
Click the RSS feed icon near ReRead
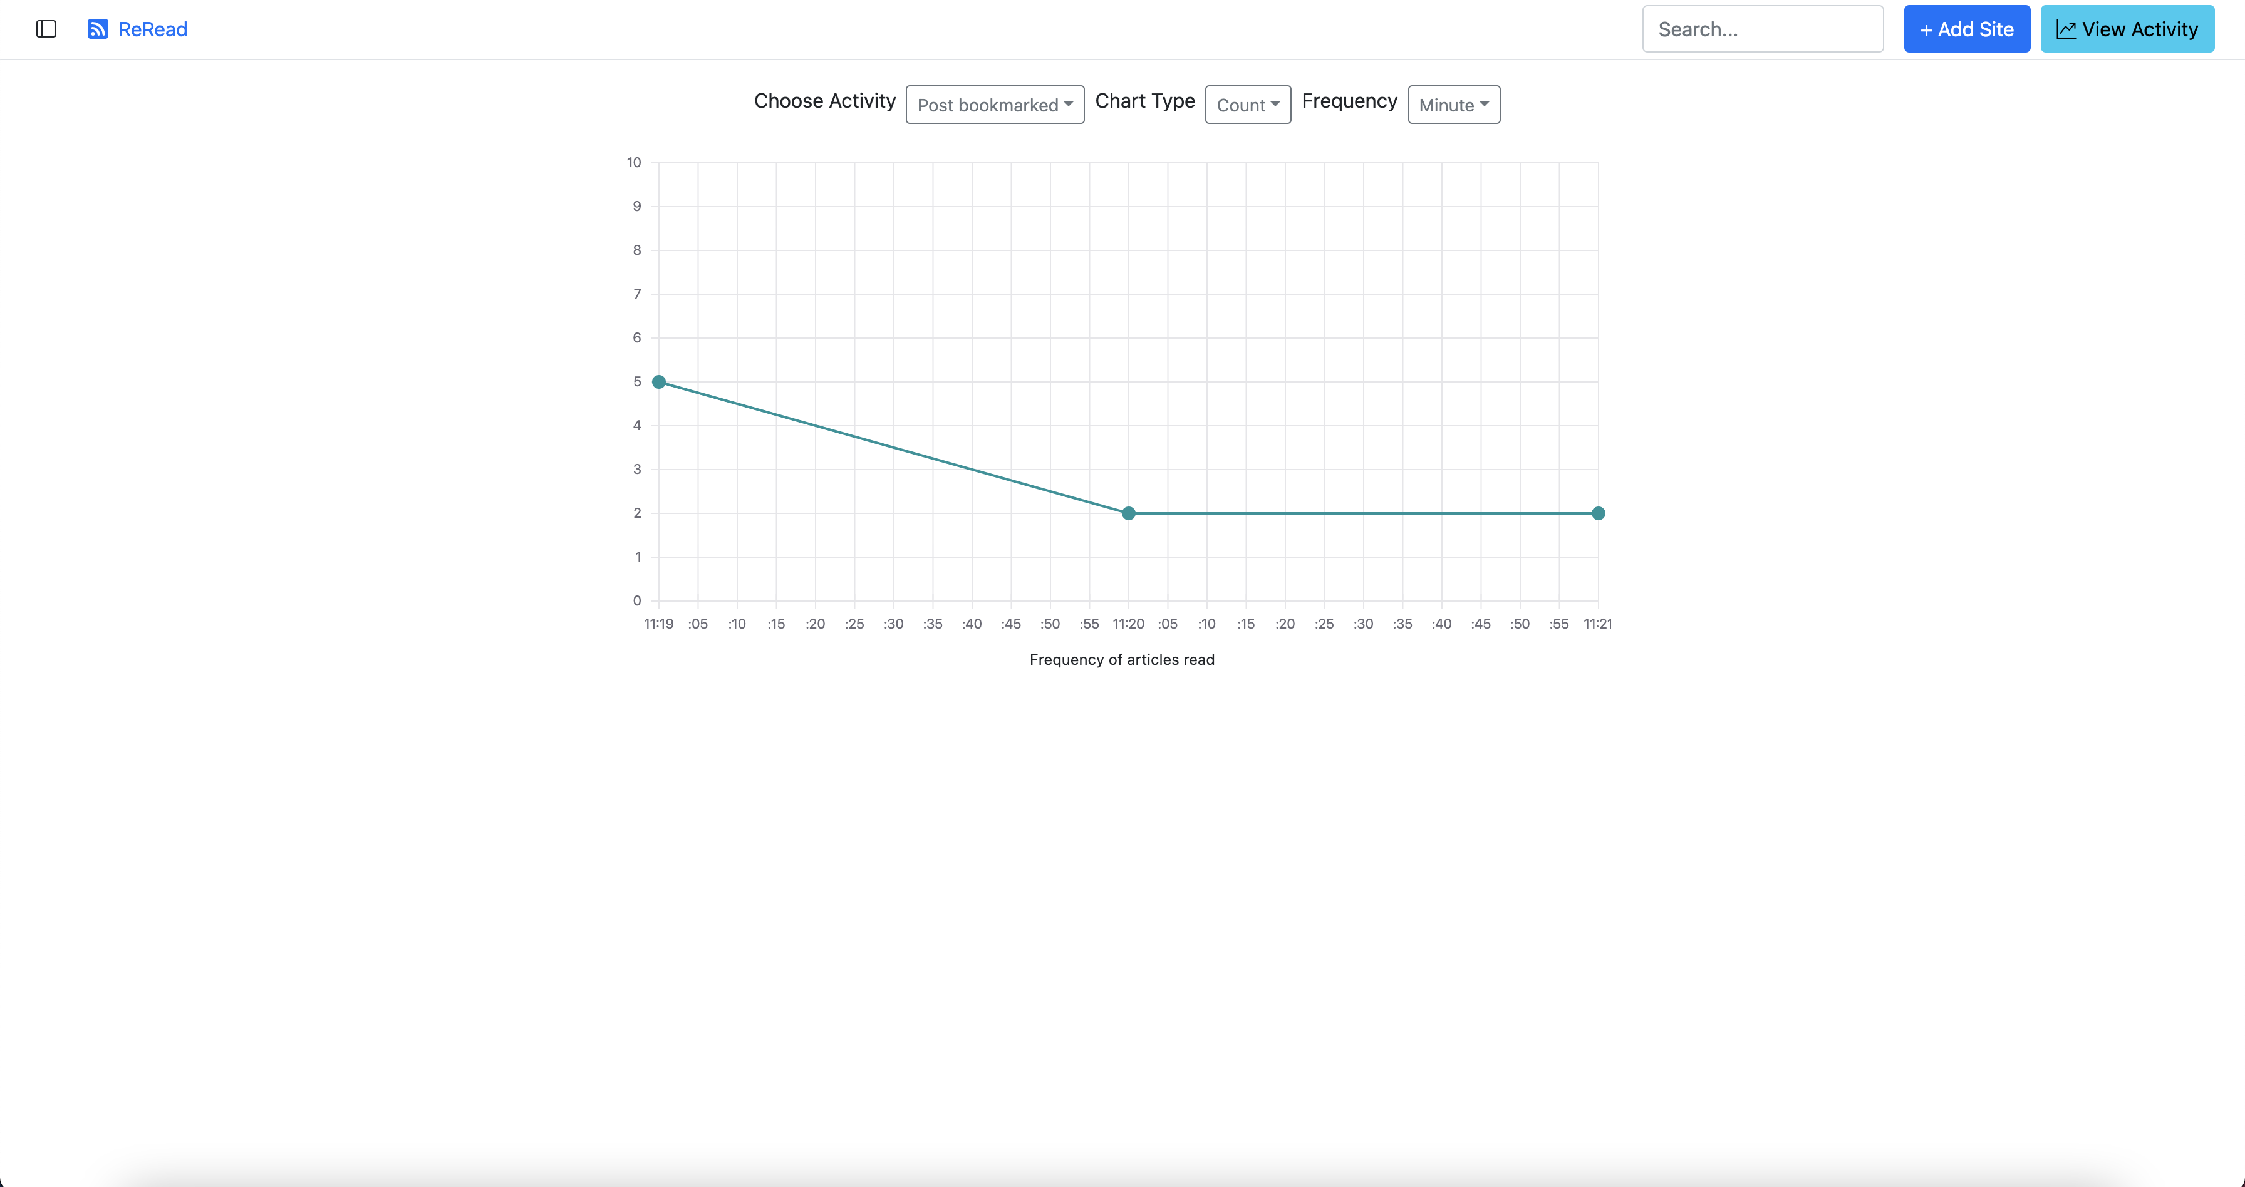[x=98, y=28]
